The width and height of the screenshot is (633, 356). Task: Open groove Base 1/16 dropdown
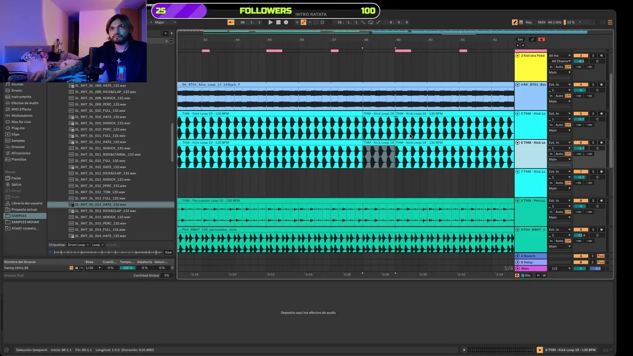tap(93, 268)
